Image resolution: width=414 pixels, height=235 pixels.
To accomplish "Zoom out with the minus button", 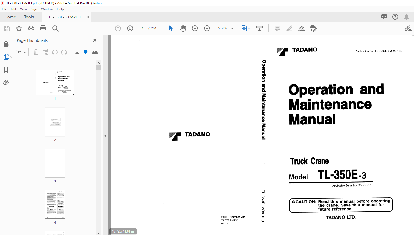I will point(195,28).
